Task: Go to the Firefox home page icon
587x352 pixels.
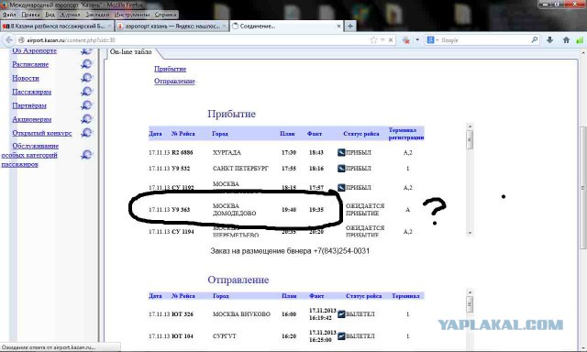Action: click(566, 40)
